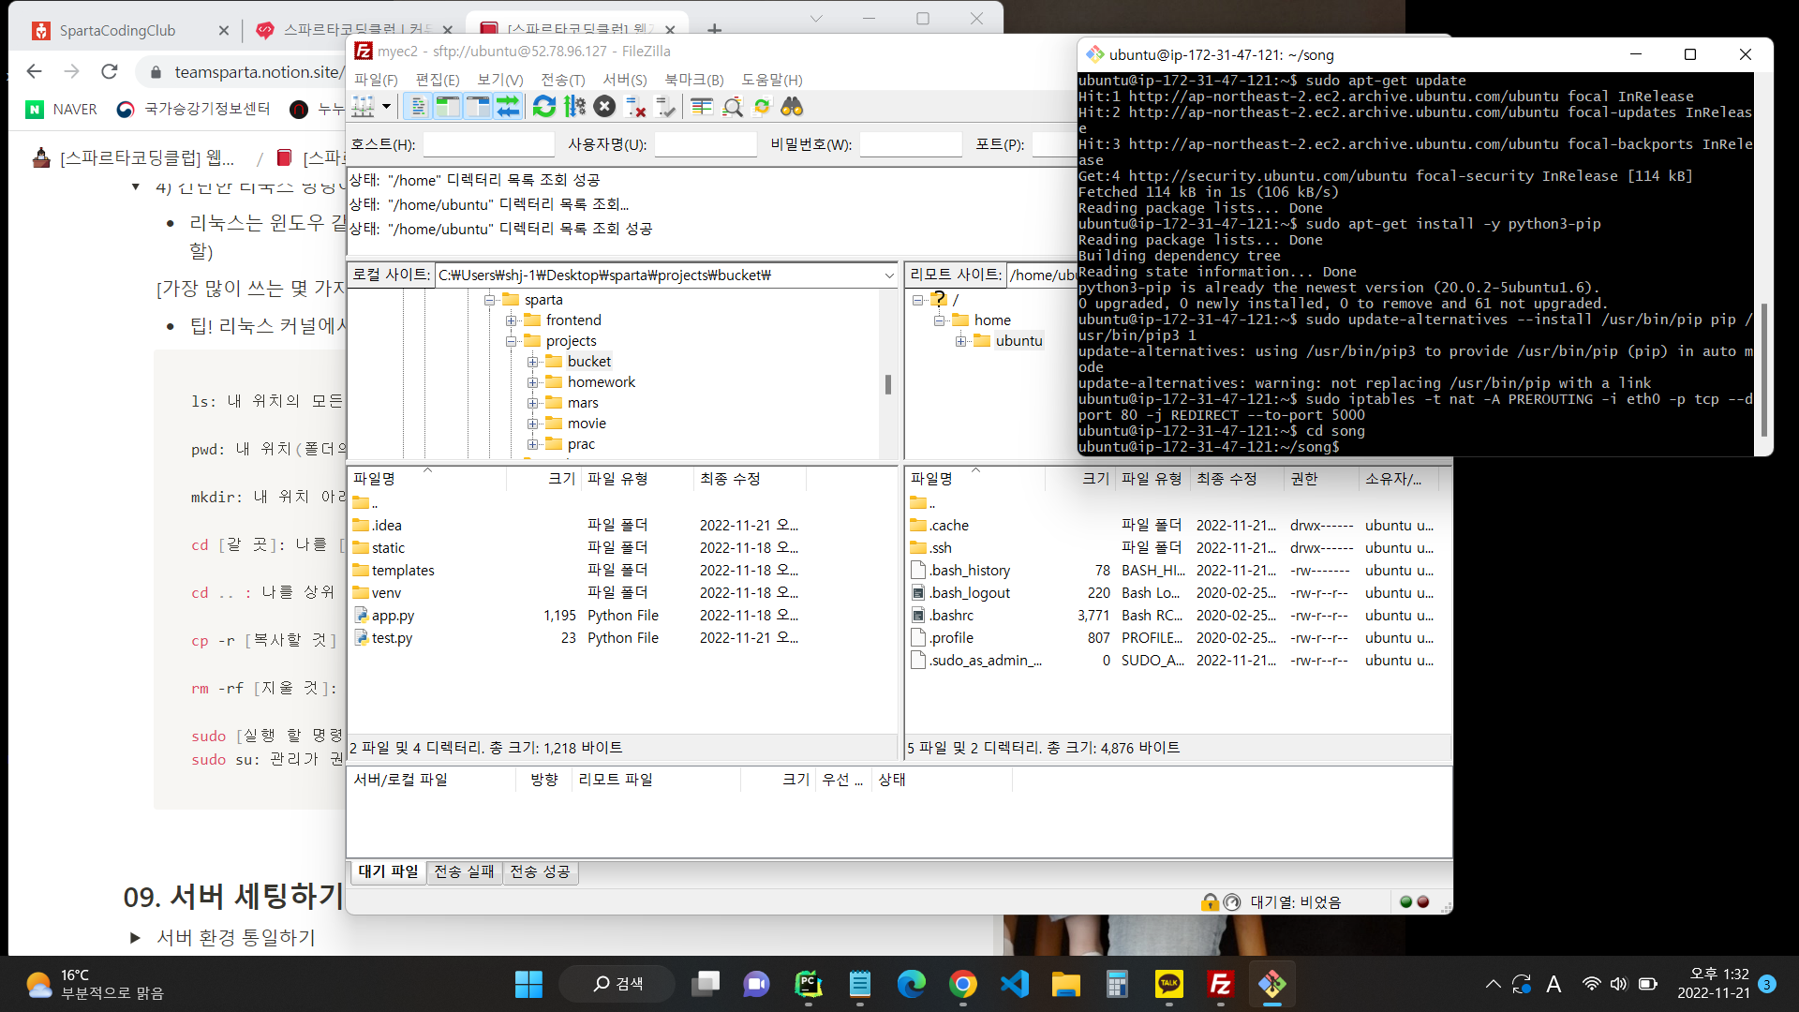Expand the movie folder in local tree
This screenshot has height=1012, width=1799.
point(532,424)
